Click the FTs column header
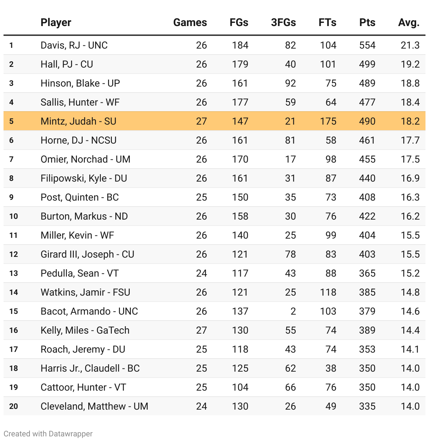Image resolution: width=429 pixels, height=442 pixels. click(x=327, y=23)
